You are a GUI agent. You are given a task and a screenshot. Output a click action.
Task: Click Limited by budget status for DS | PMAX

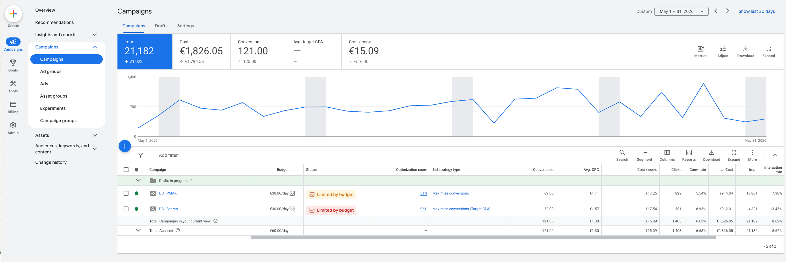click(x=331, y=195)
